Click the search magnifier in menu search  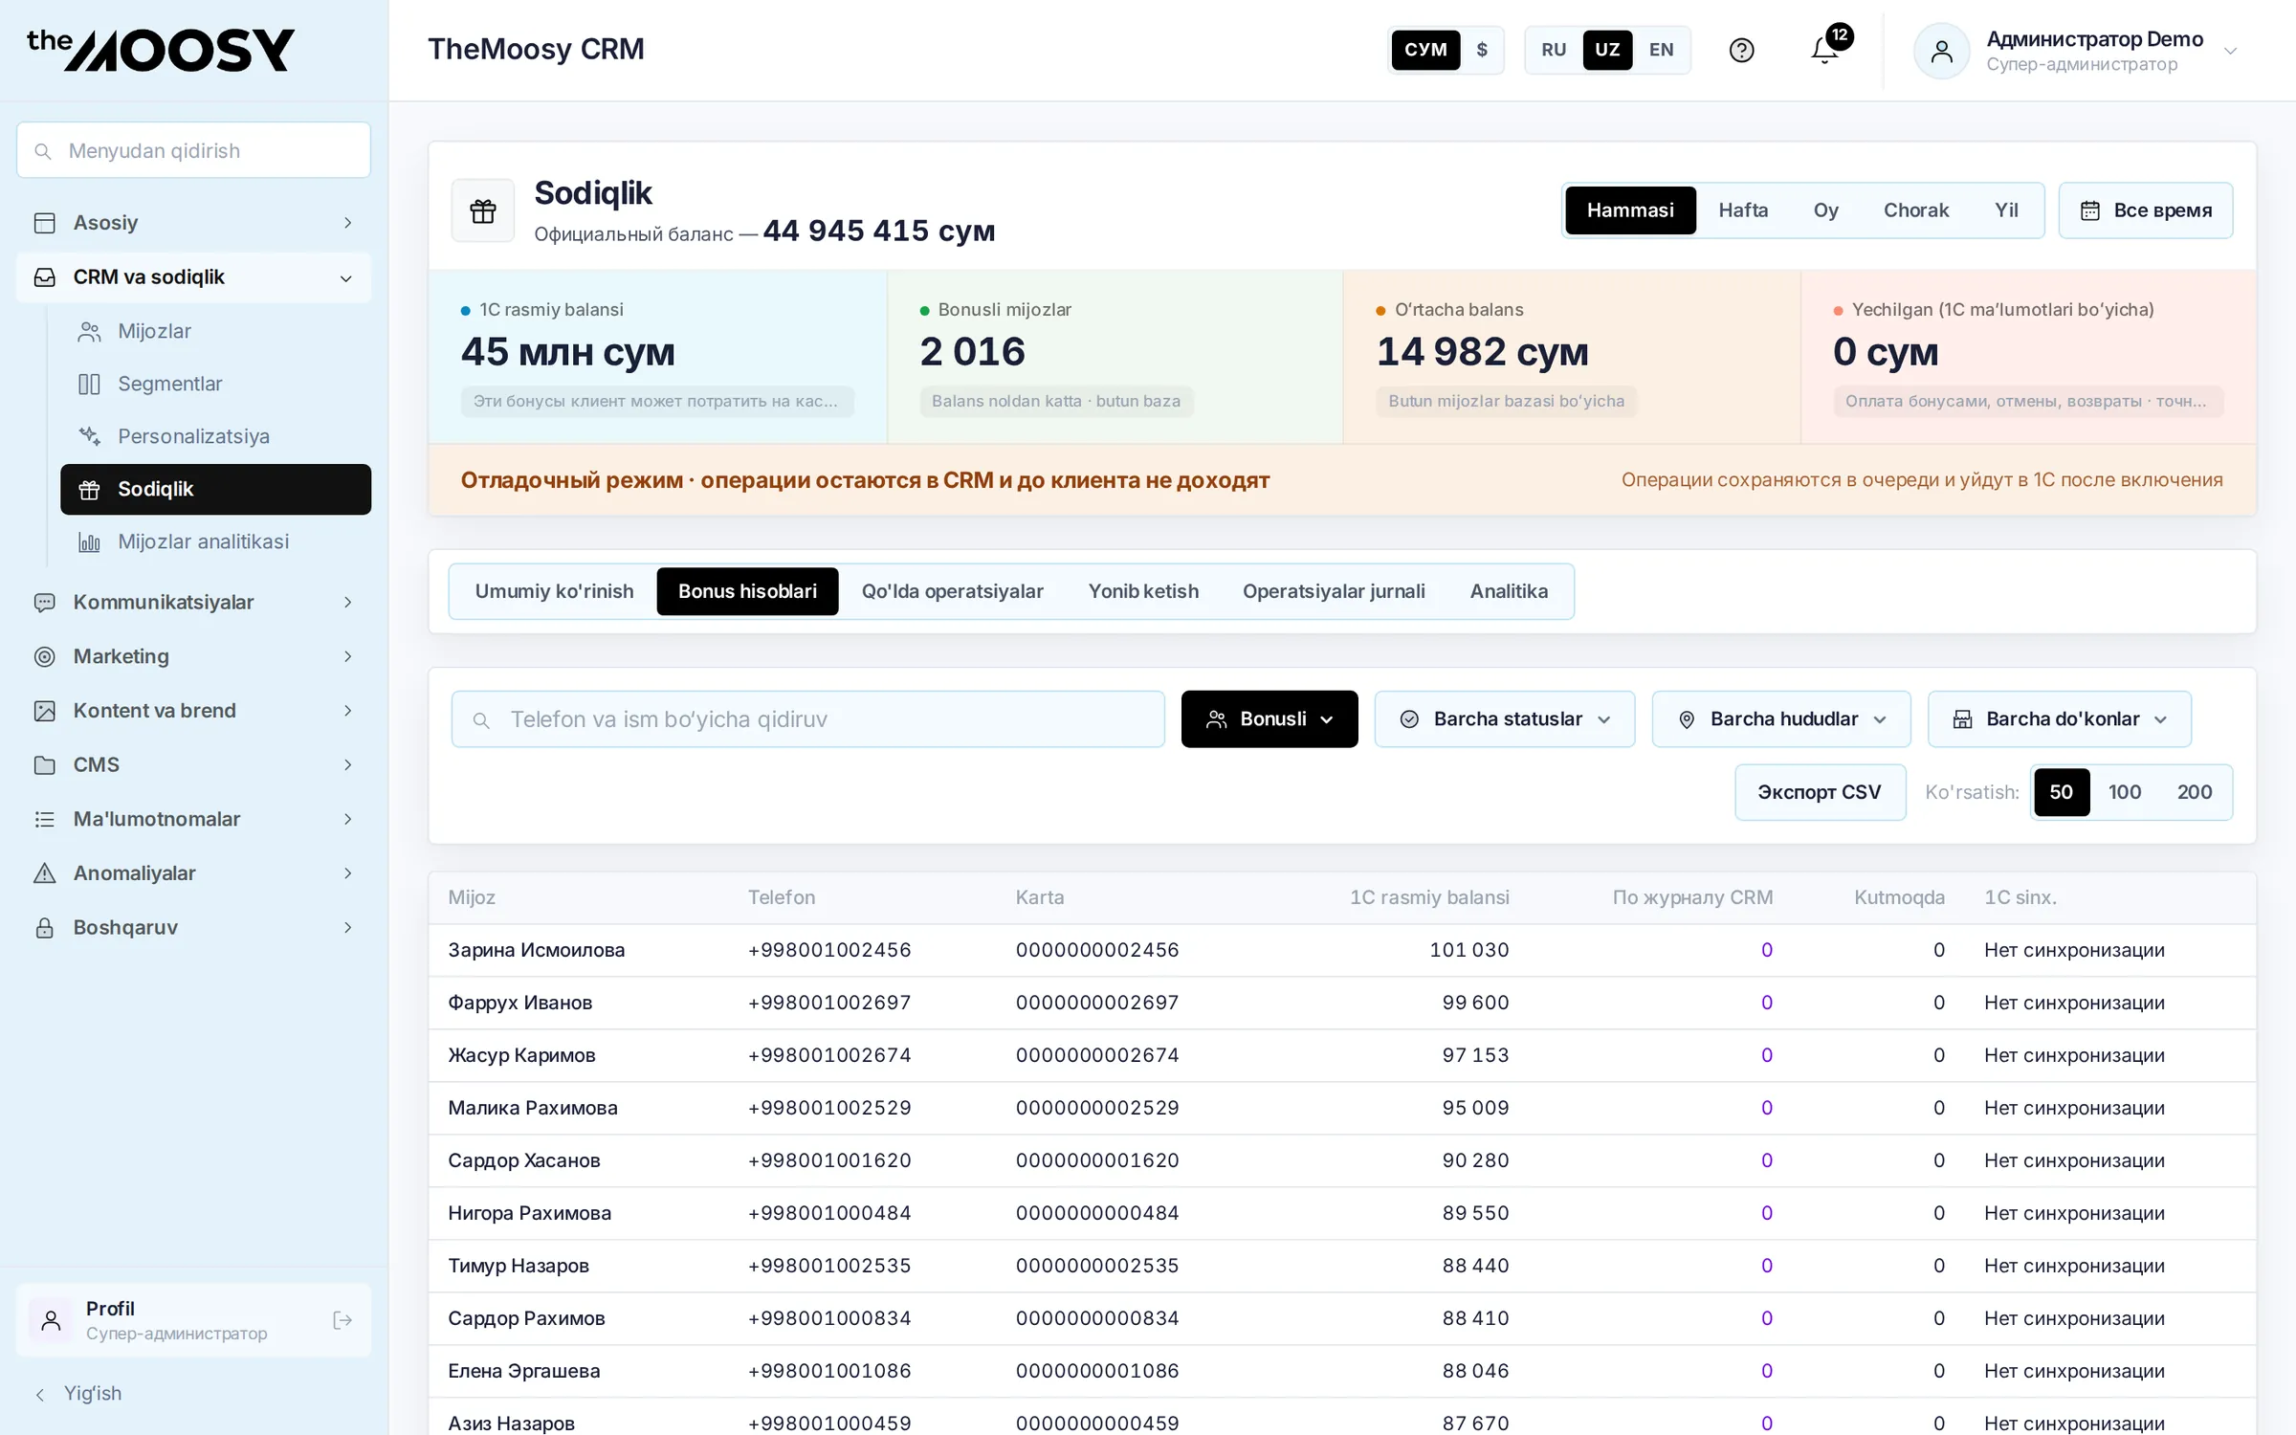click(x=43, y=151)
